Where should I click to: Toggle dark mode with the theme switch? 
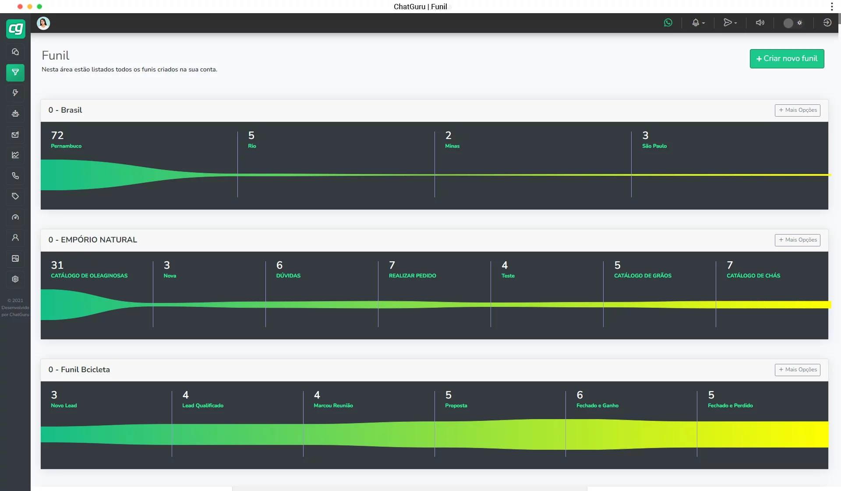tap(793, 23)
